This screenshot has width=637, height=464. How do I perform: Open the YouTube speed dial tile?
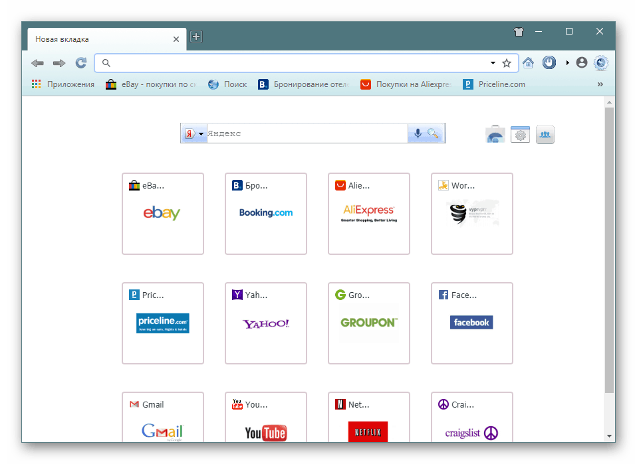coord(266,418)
